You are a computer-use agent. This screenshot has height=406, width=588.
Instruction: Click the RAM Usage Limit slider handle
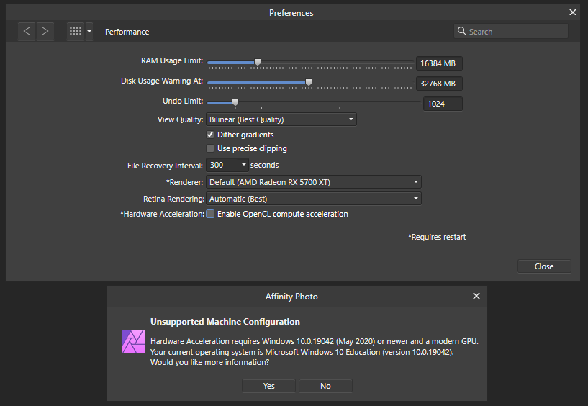258,62
